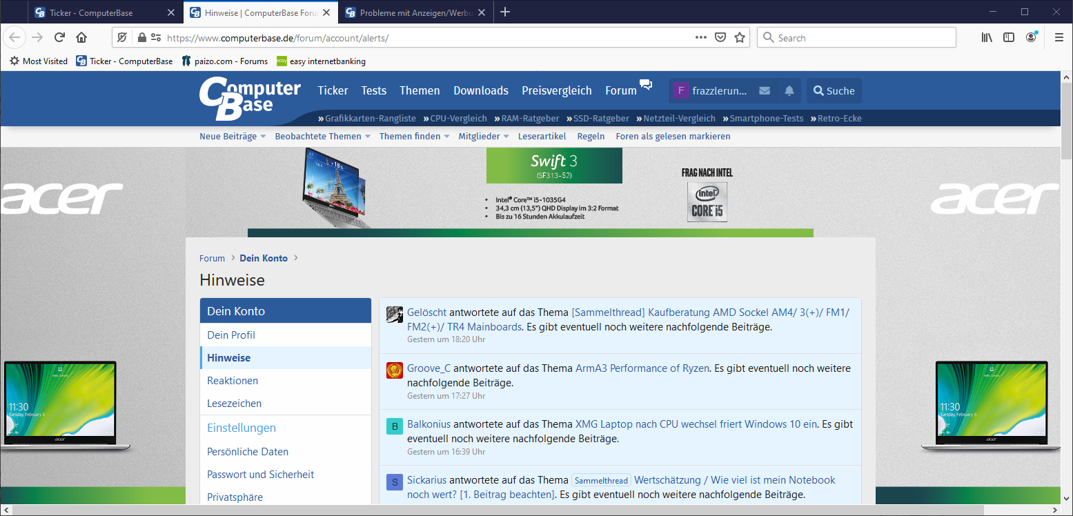Open a new browser tab with plus
Viewport: 1073px width, 516px height.
505,12
